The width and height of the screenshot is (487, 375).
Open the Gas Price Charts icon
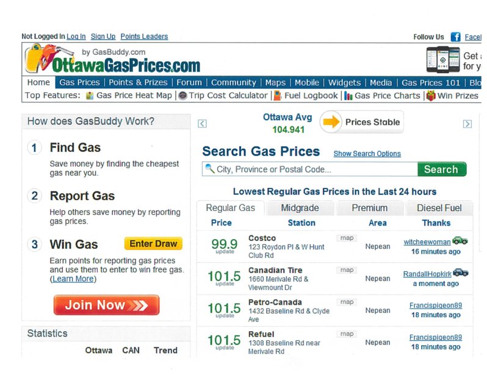(x=348, y=96)
